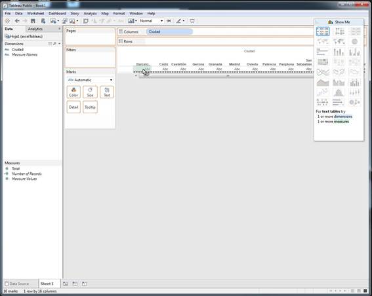Click the Save icon in toolbar
Screen dimensions: 372x296
pyautogui.click(x=33, y=21)
